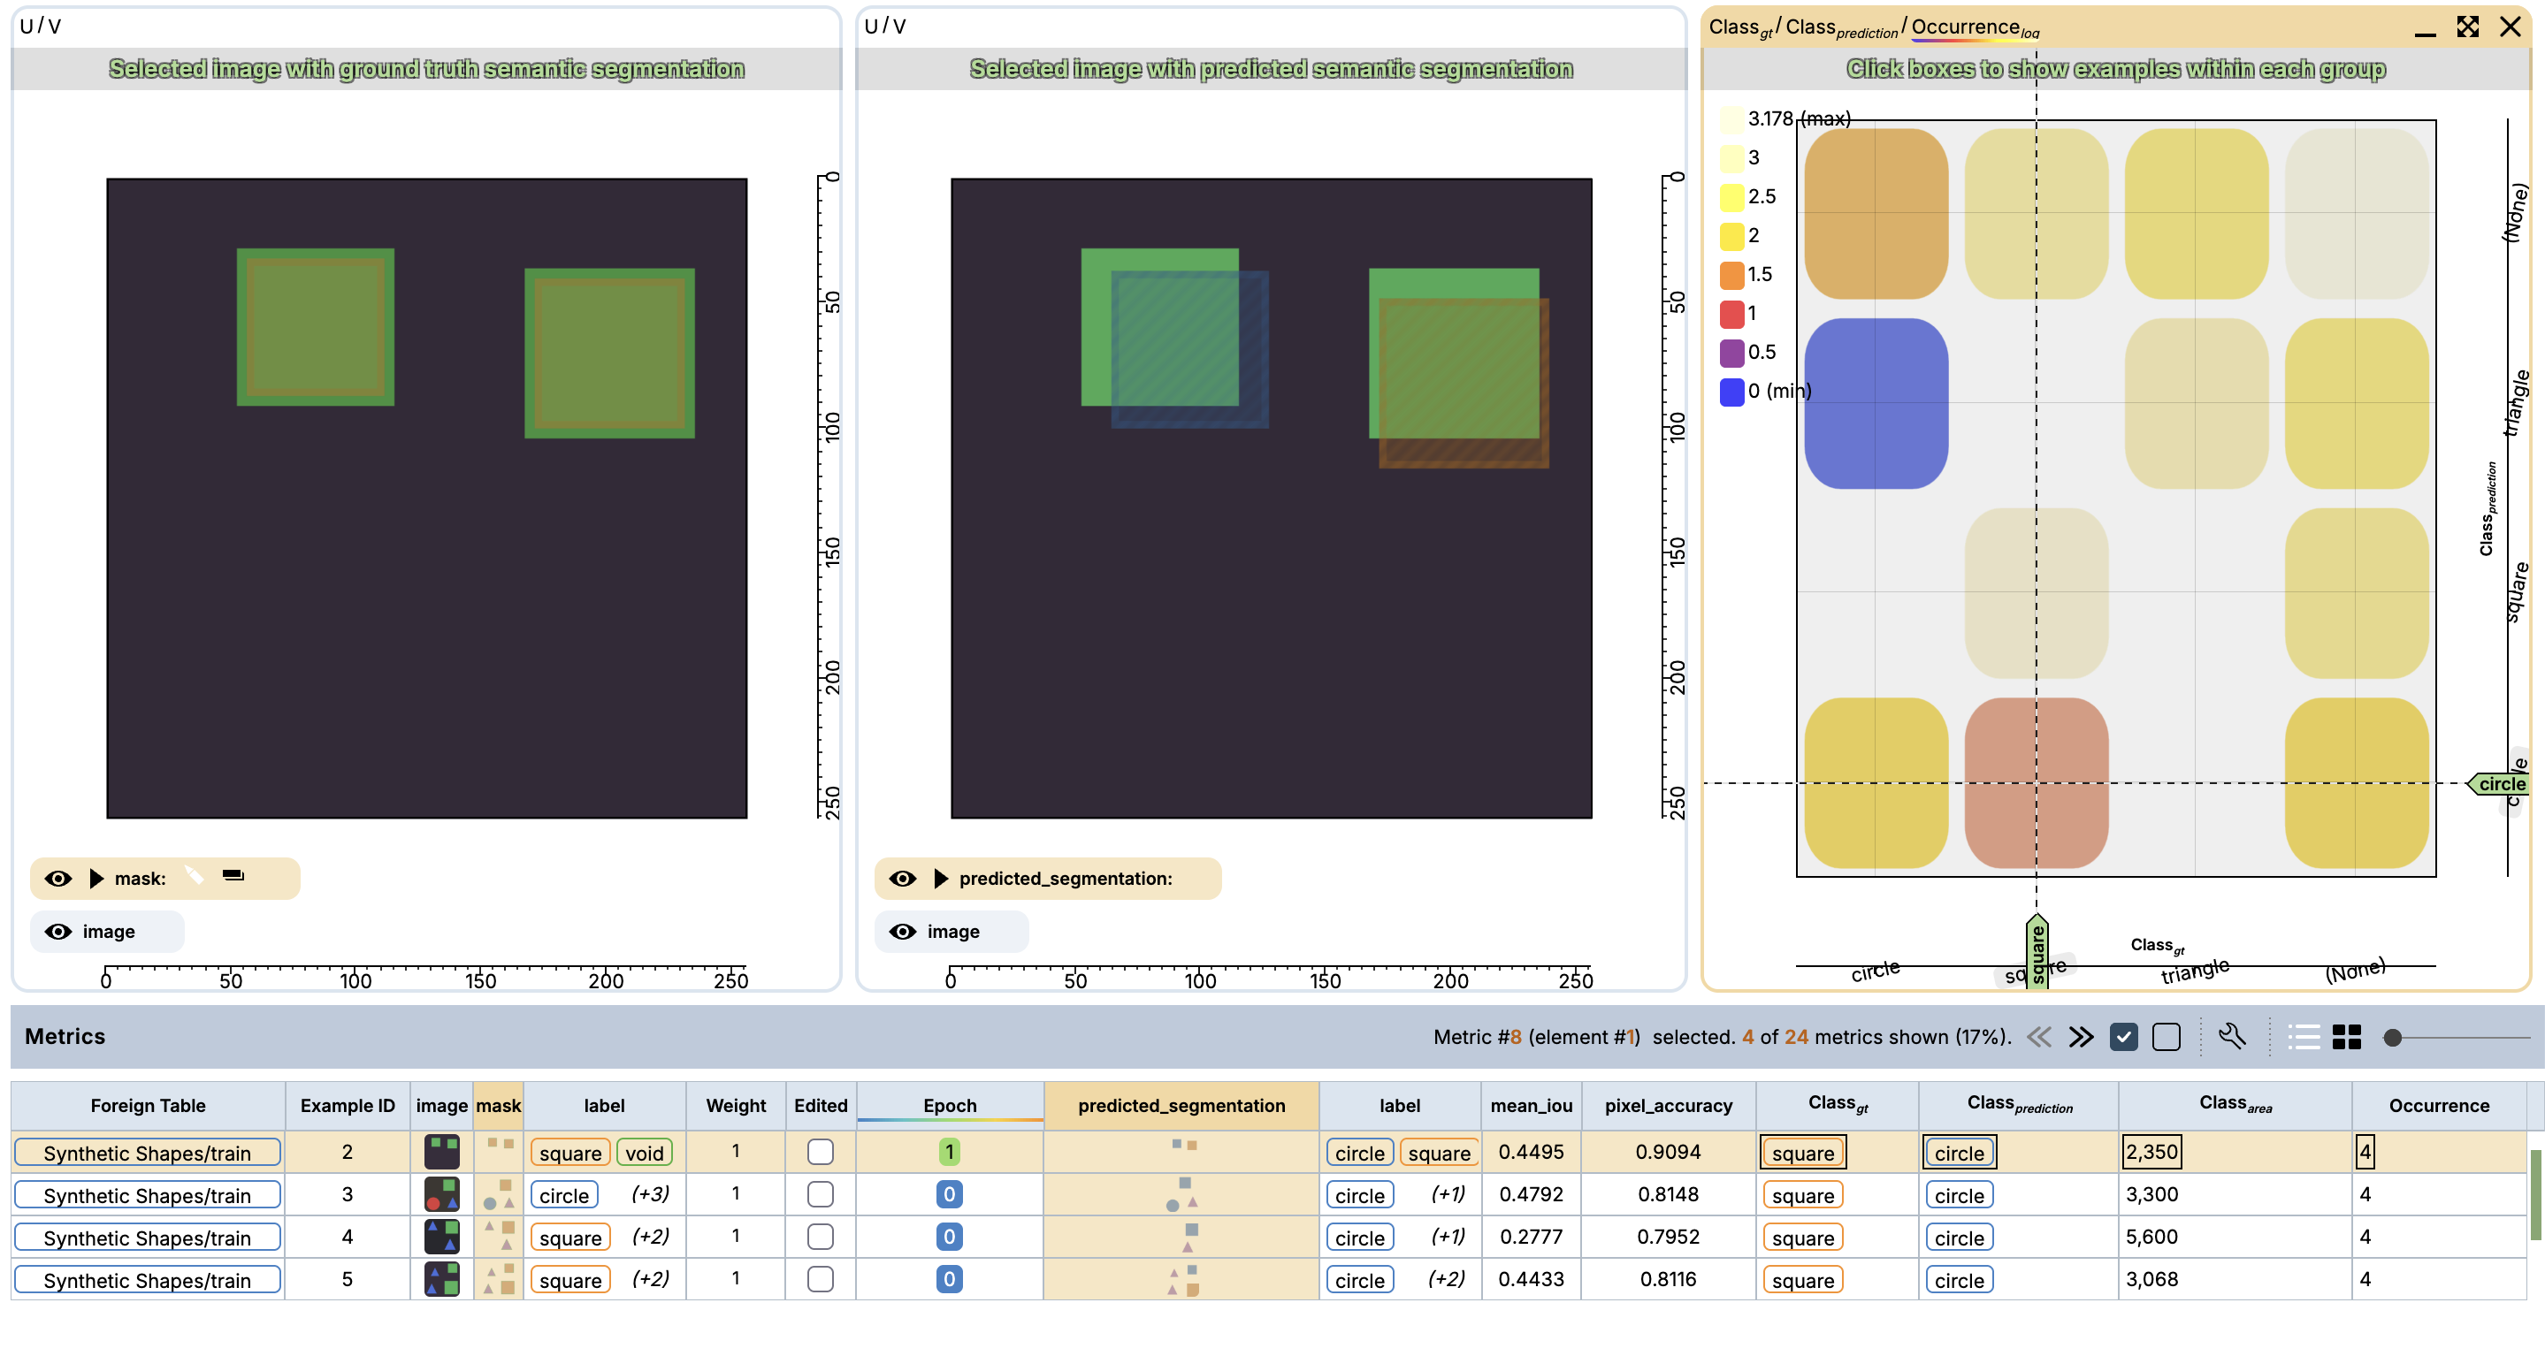Viewport: 2545px width, 1356px height.
Task: Check the Edited box for Example ID 5
Action: point(820,1279)
